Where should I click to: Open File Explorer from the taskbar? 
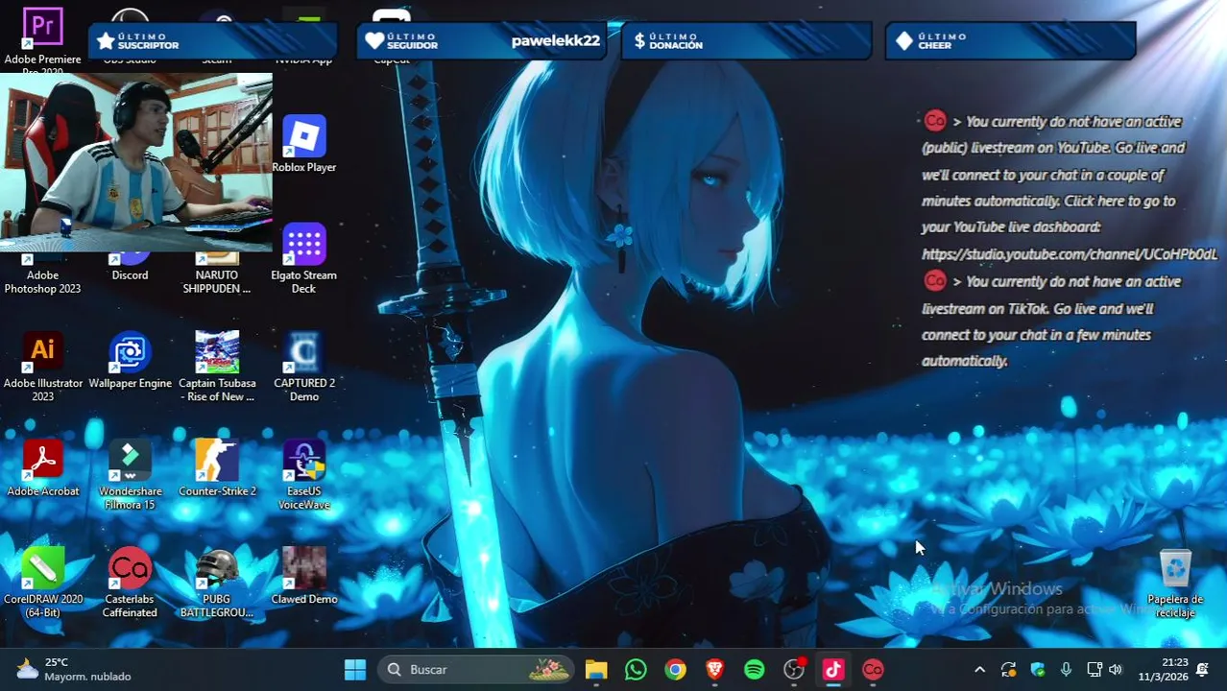(596, 669)
